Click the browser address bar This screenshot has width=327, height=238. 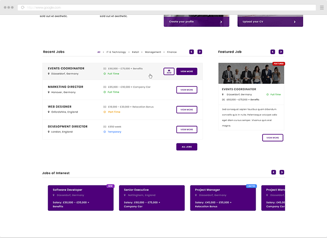167,7
